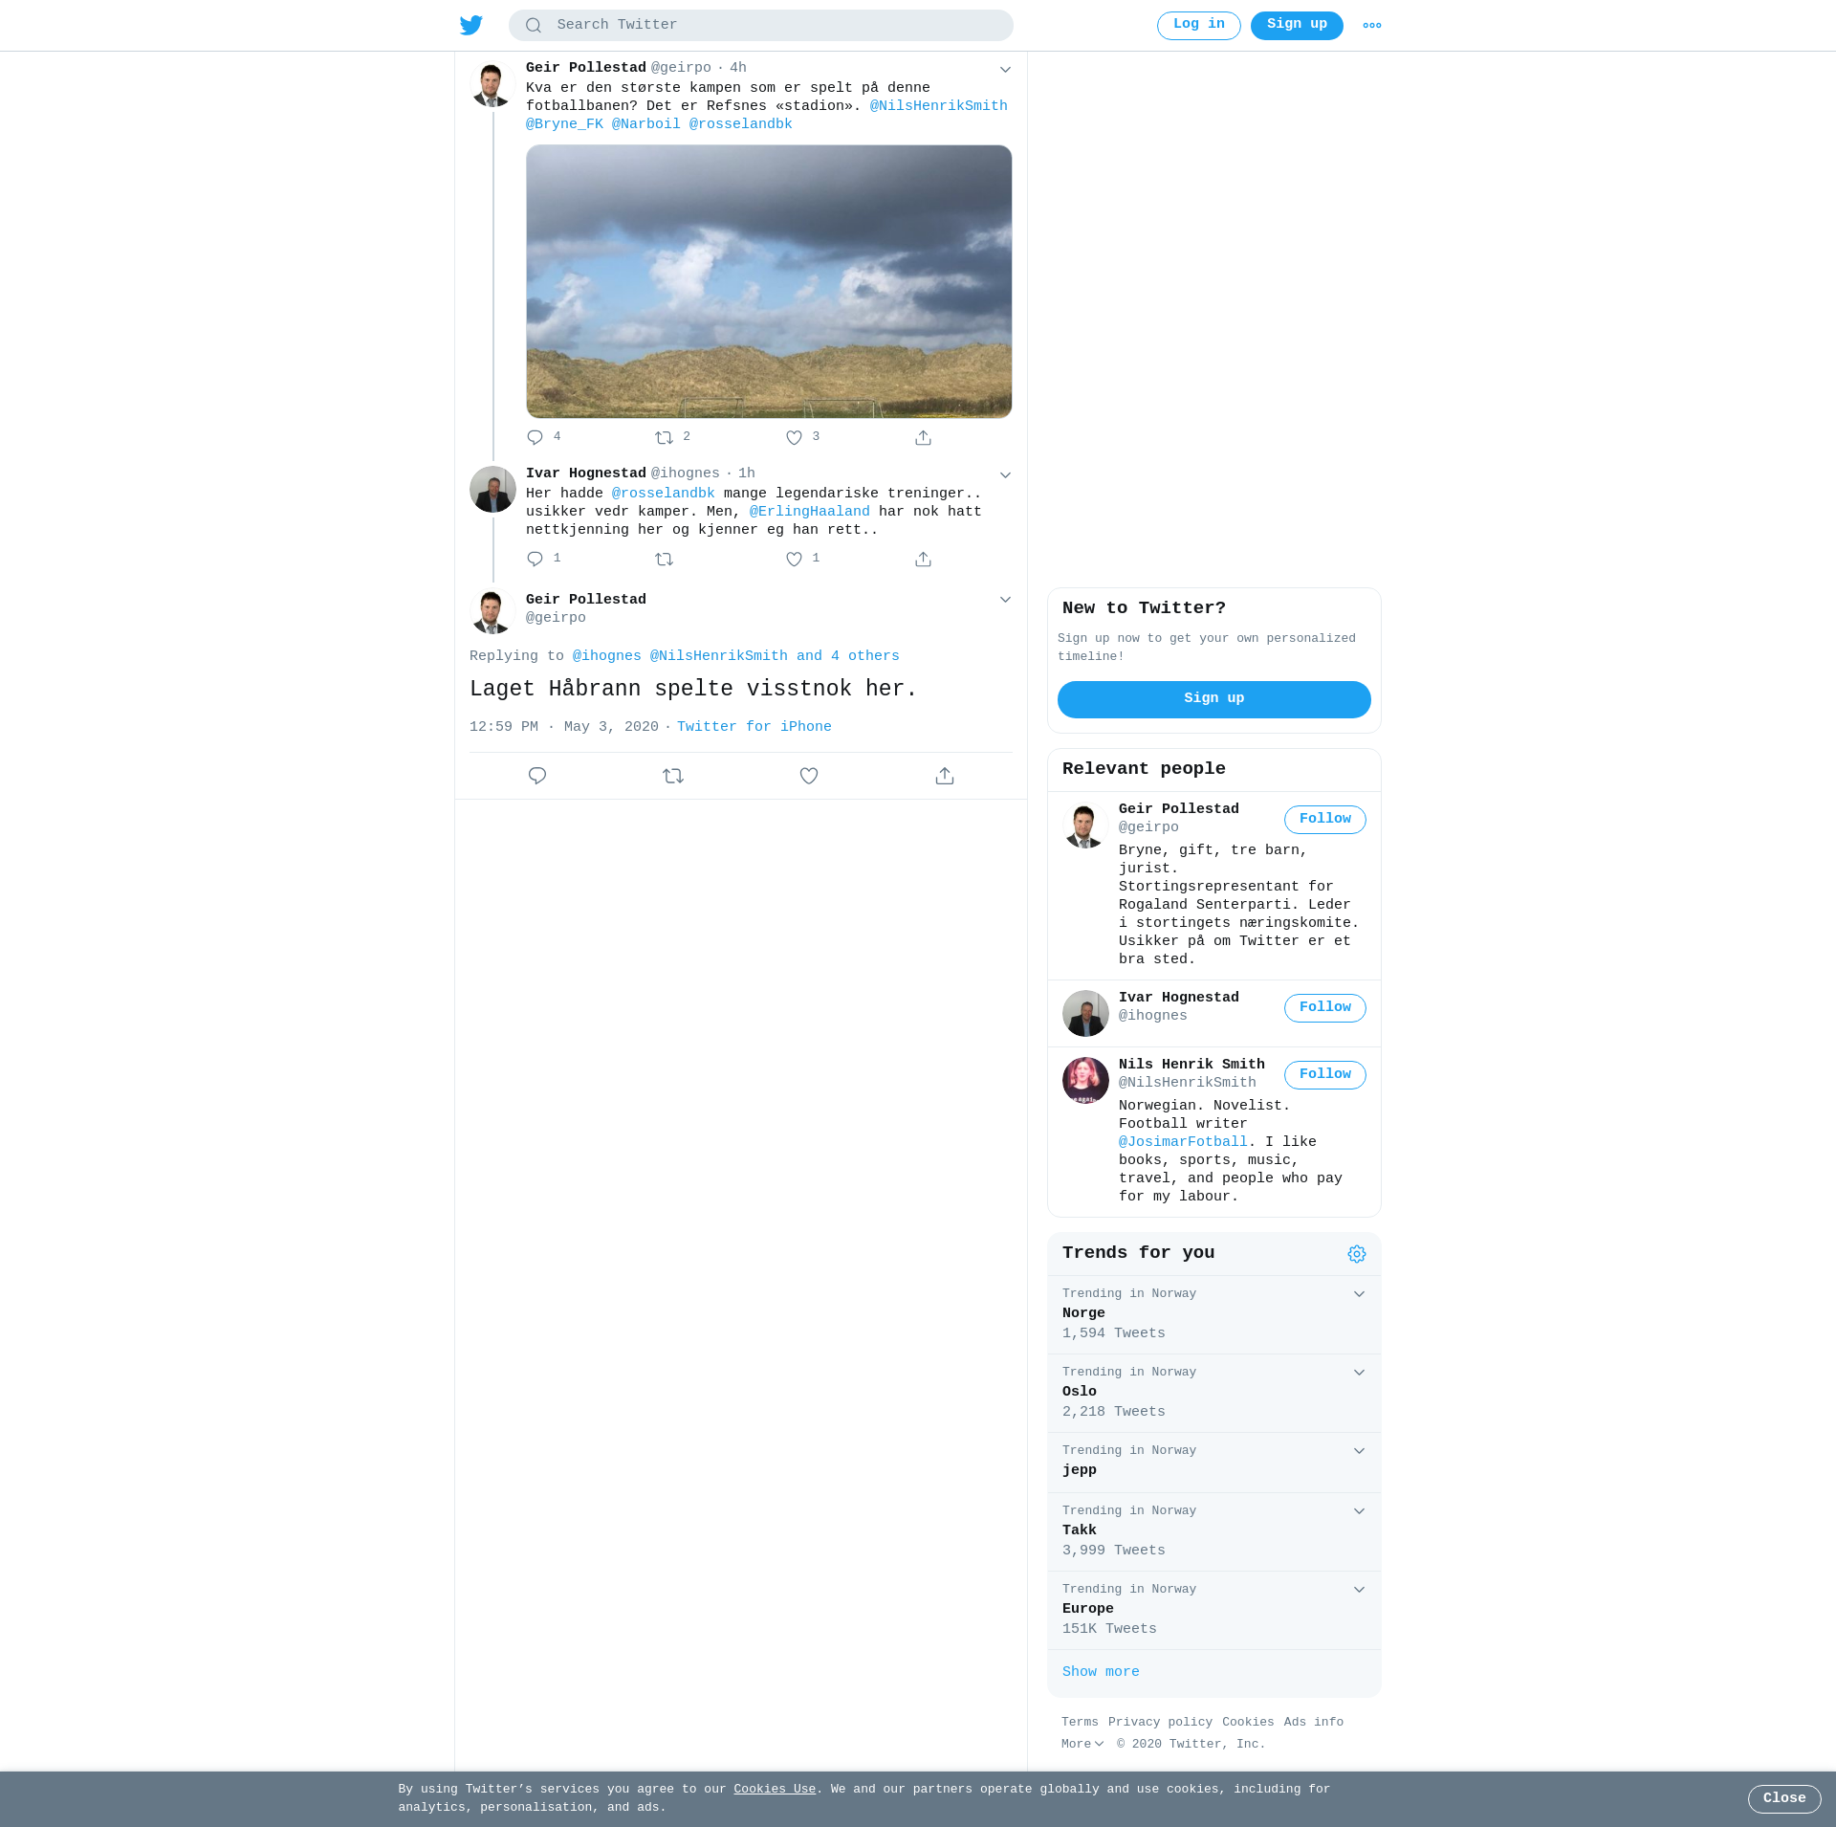The height and width of the screenshot is (1827, 1836).
Task: Open the Twitter for iPhone link
Action: click(x=754, y=727)
